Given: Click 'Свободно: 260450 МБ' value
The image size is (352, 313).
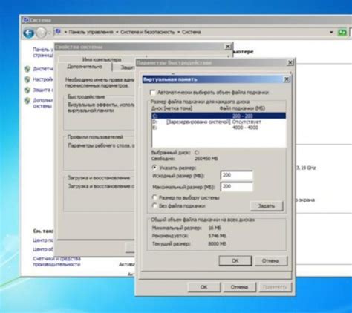Looking at the screenshot, I should click(206, 159).
